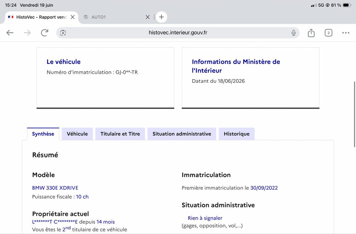
Task: Open the Titulaire et Titre tab
Action: 120,134
